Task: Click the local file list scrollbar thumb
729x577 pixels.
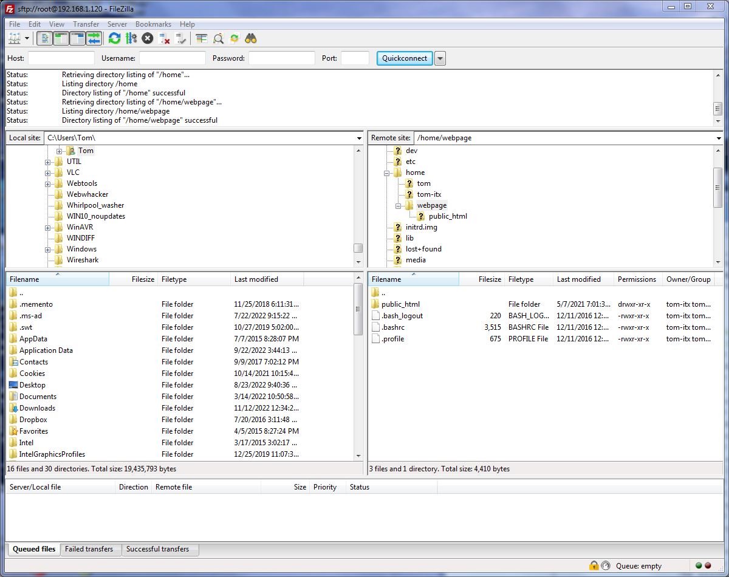Action: (x=358, y=309)
